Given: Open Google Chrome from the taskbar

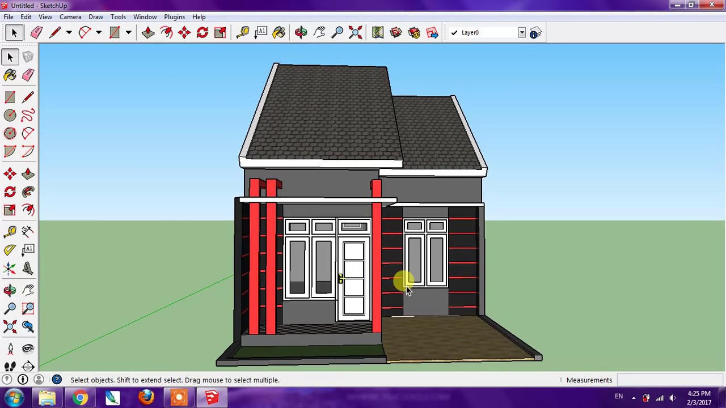Looking at the screenshot, I should pos(80,397).
